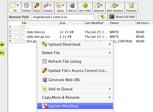Sort by All Users column header
Screen dimensions: 153x112
pyautogui.click(x=144, y=23)
